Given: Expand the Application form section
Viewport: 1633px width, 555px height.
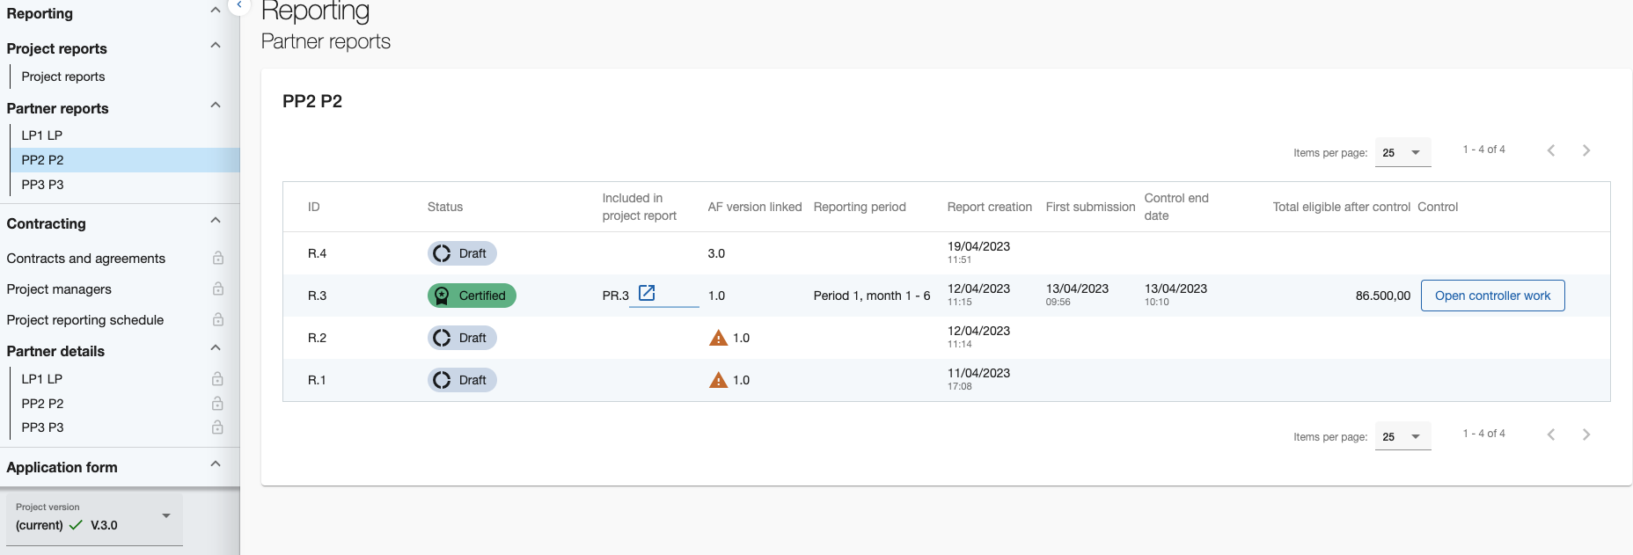Looking at the screenshot, I should pos(216,464).
